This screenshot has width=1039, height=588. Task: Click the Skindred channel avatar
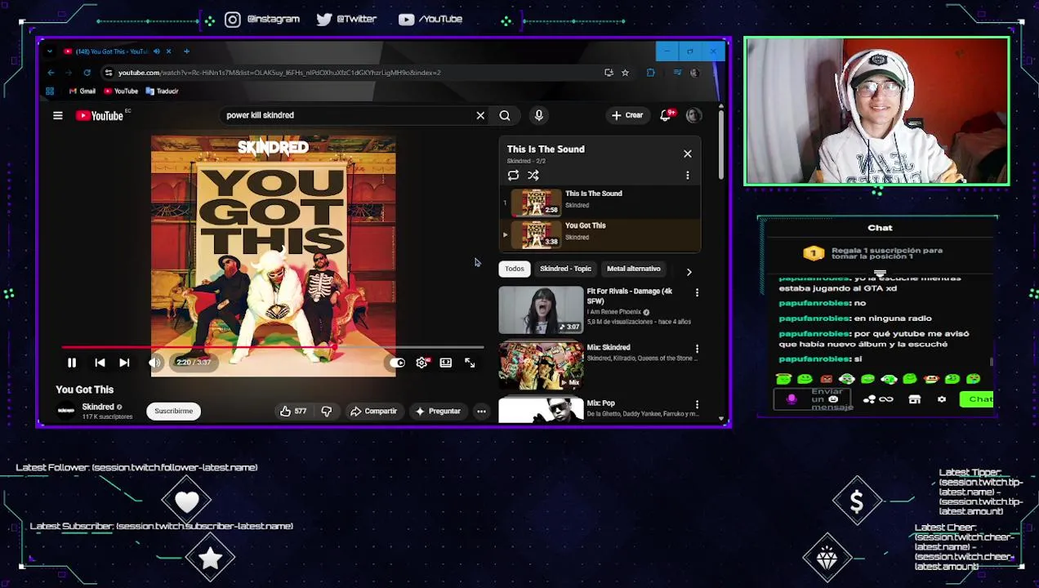(66, 411)
